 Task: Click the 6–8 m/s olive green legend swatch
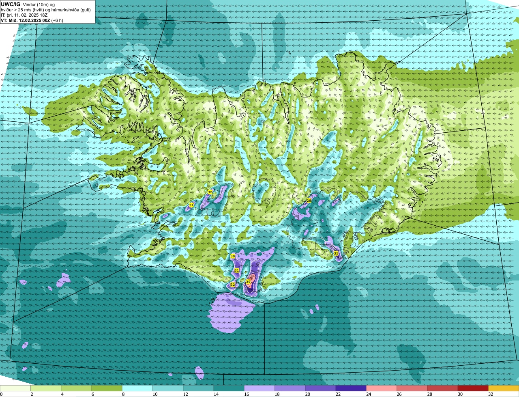click(x=107, y=388)
